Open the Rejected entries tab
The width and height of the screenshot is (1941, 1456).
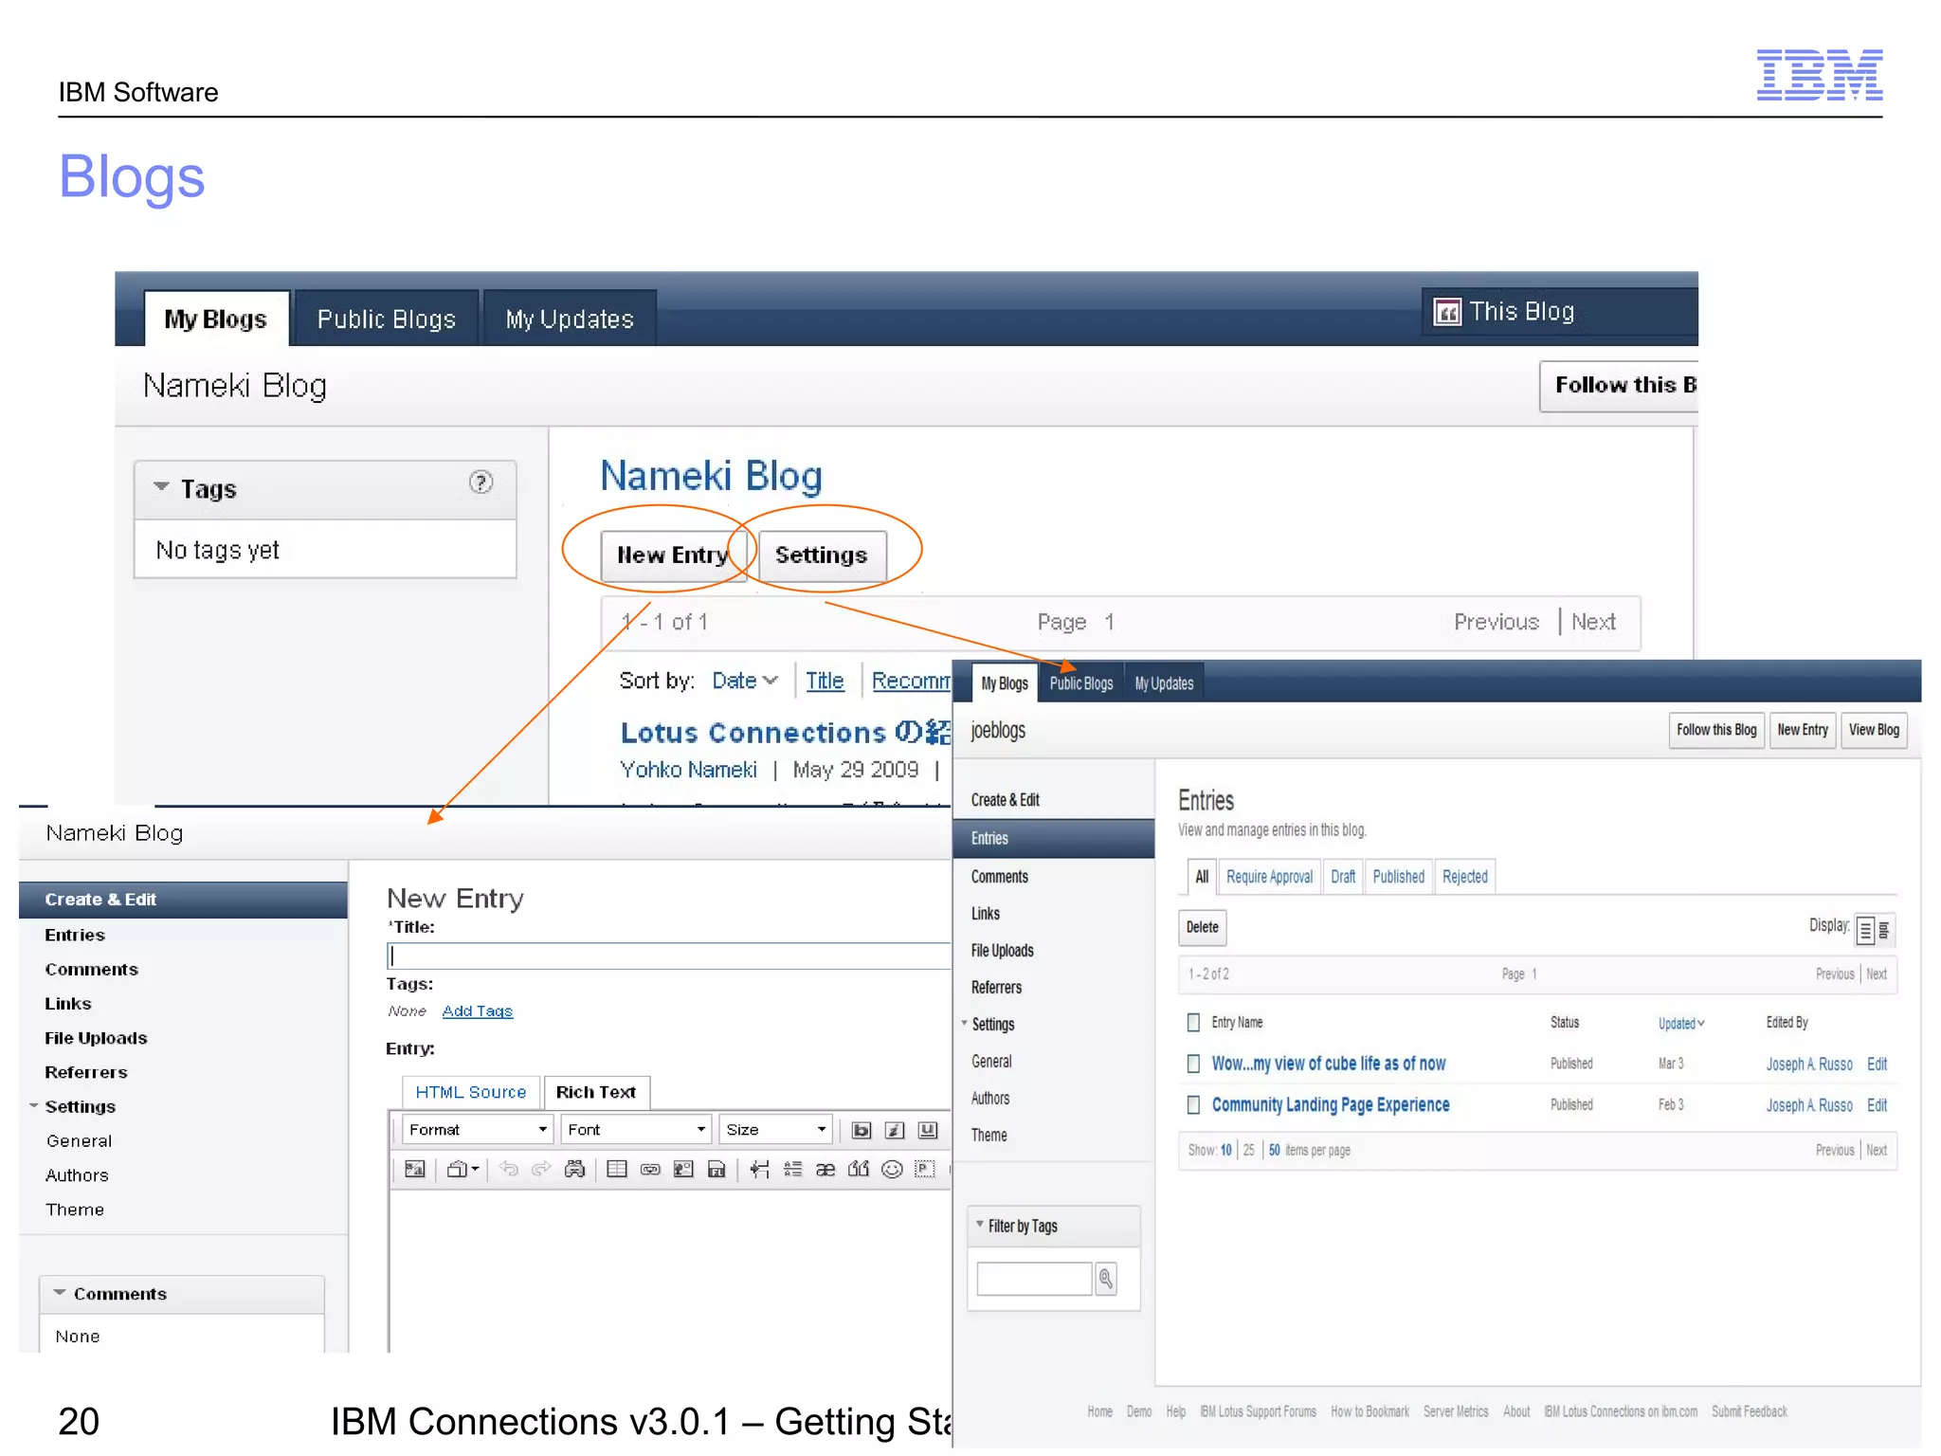(1464, 877)
